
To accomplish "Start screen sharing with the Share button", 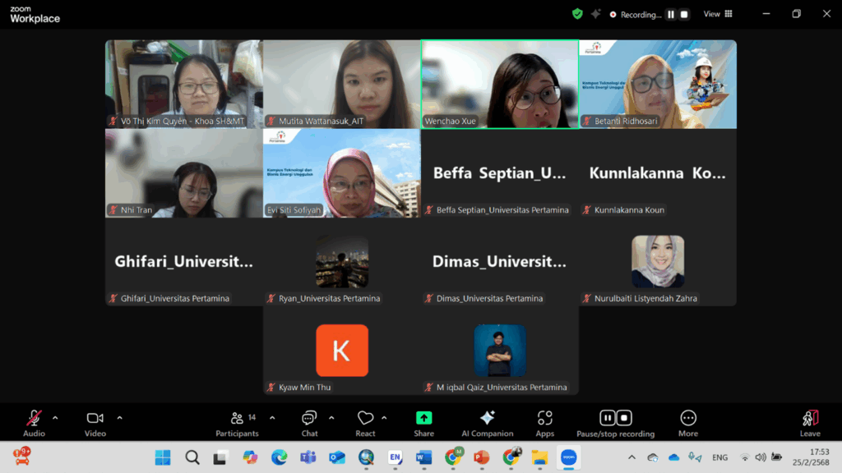I will point(423,419).
